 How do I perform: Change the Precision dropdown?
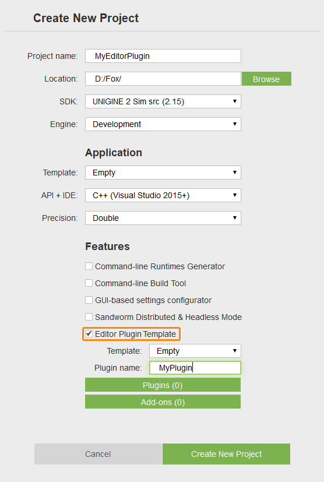point(163,218)
